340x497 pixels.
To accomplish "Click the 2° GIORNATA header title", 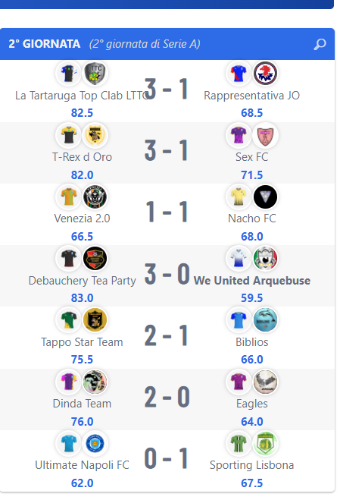I will (44, 44).
